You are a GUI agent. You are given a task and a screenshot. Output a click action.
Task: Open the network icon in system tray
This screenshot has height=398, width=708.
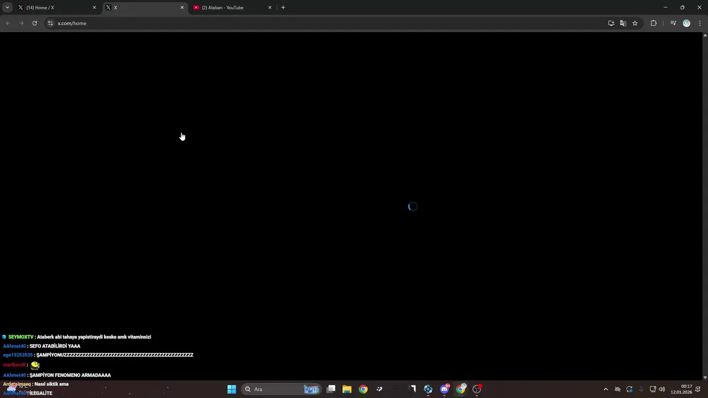[653, 389]
